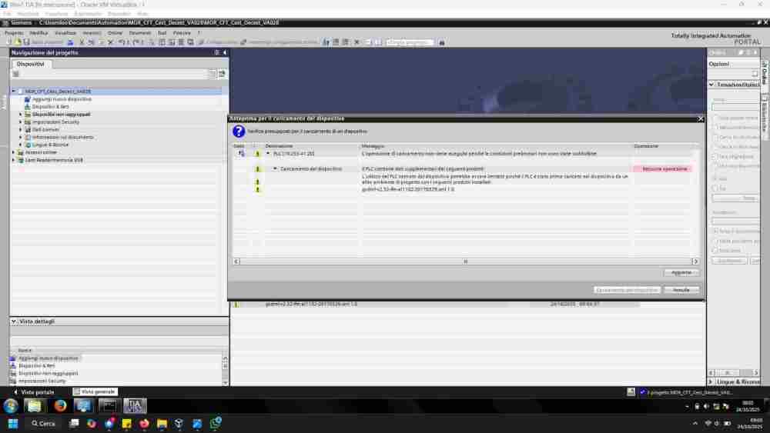Click the blue question mark dialog icon
This screenshot has height=433, width=770.
(239, 132)
